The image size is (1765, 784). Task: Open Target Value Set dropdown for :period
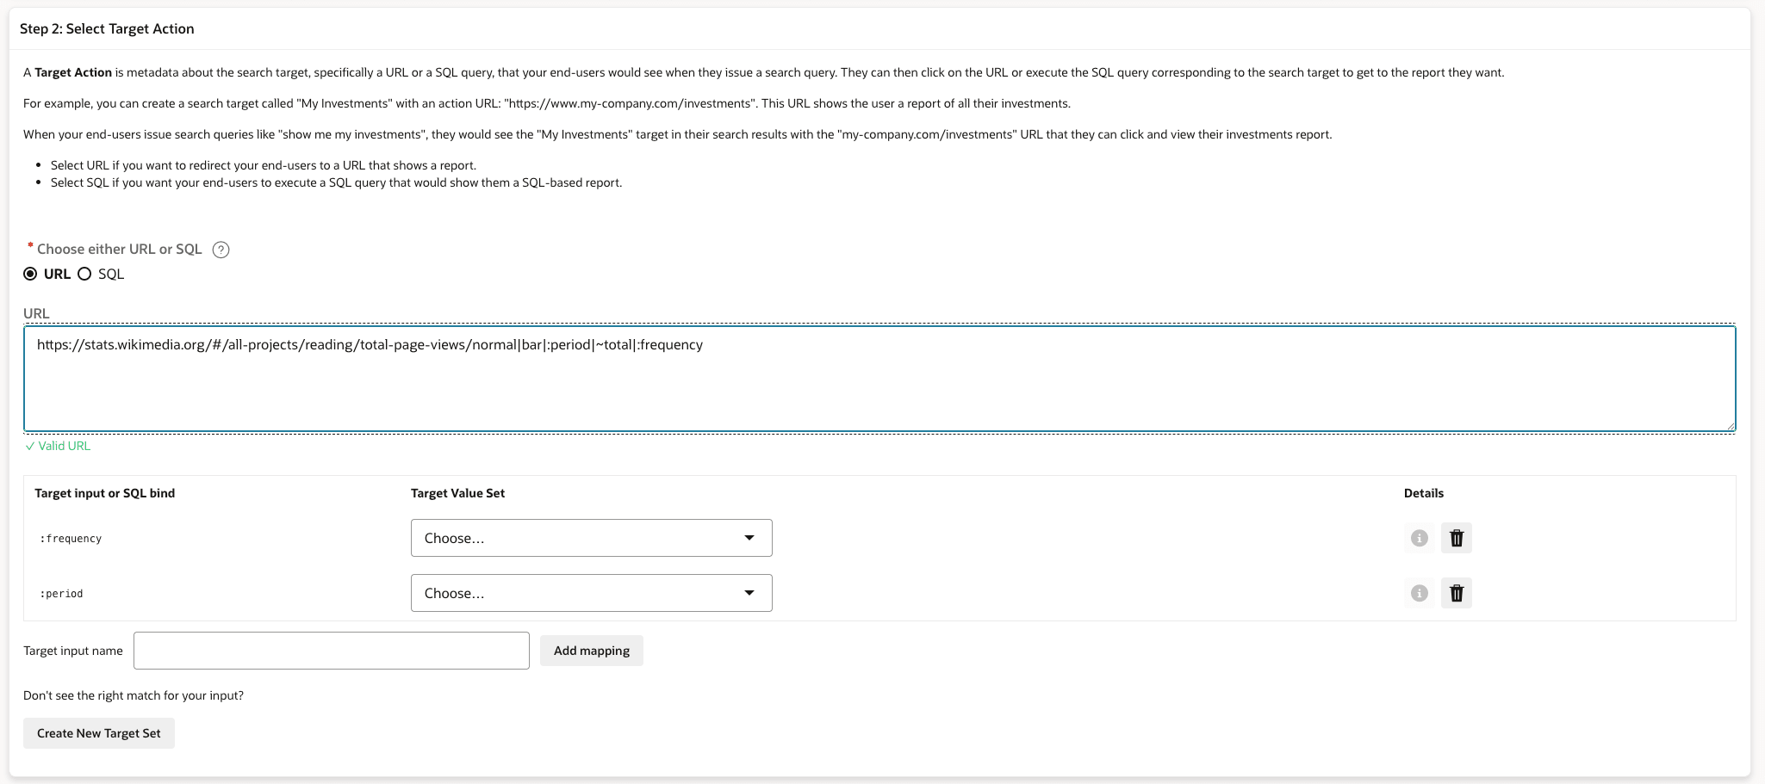[592, 593]
